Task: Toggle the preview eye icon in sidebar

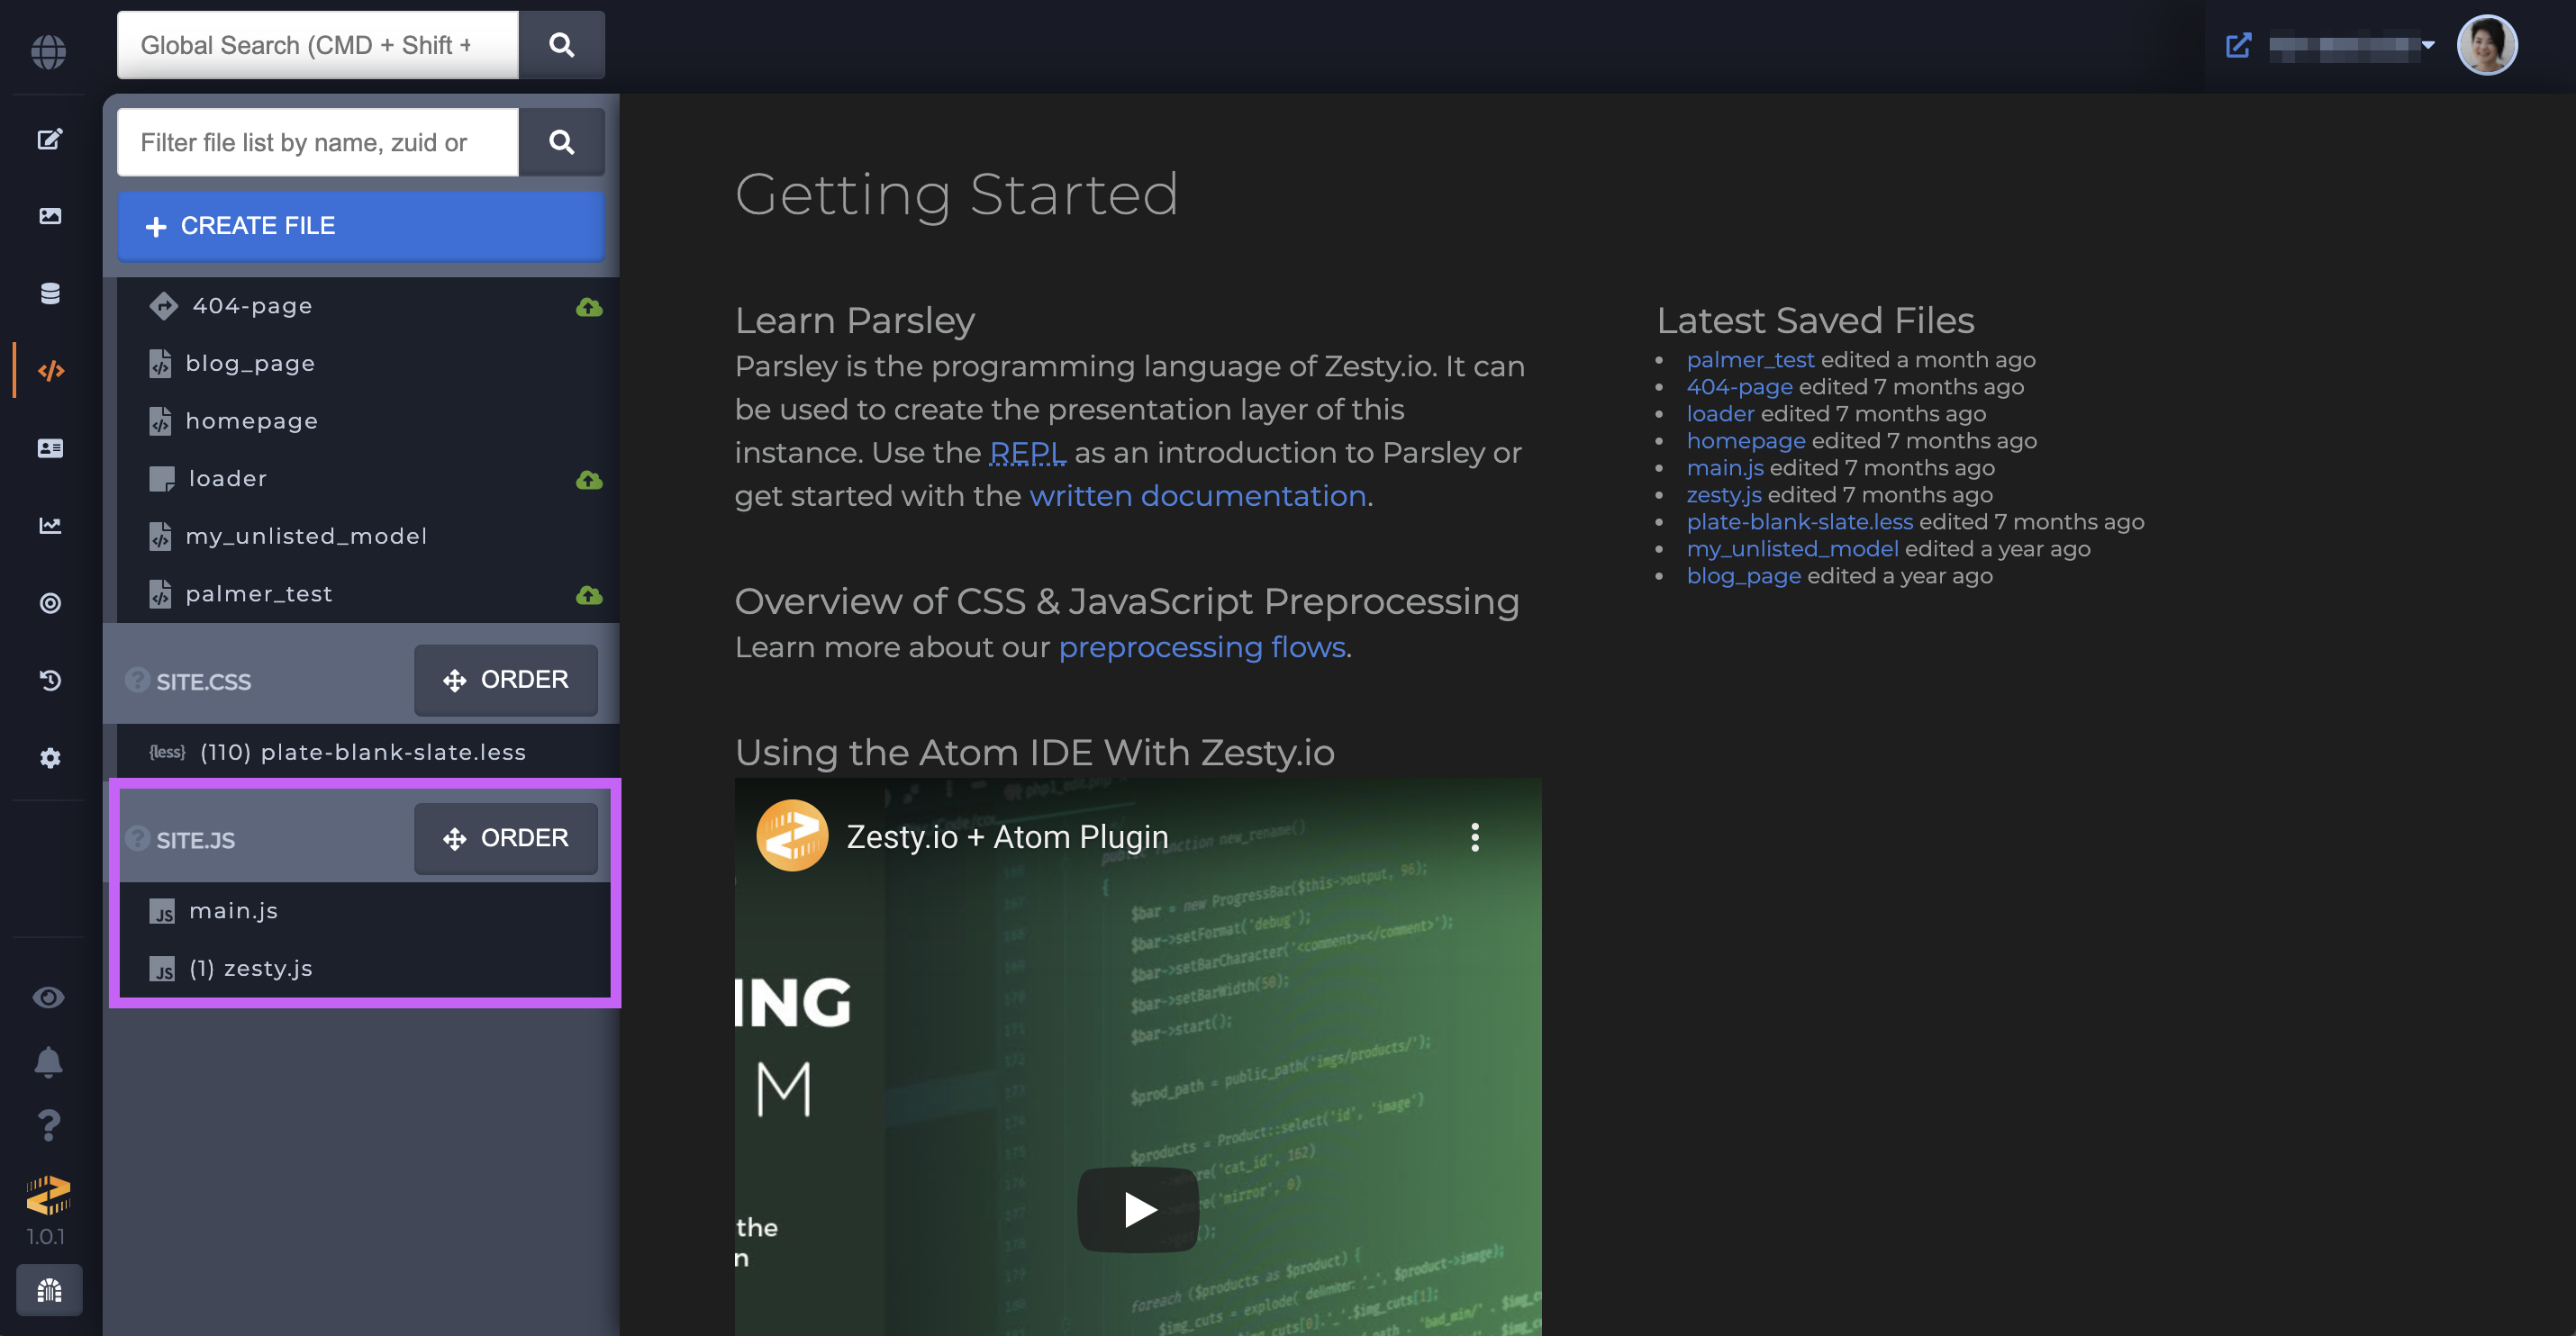Action: click(x=48, y=997)
